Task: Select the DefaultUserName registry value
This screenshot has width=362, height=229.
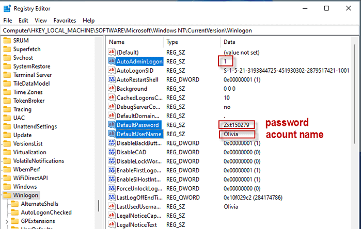Action: [139, 134]
